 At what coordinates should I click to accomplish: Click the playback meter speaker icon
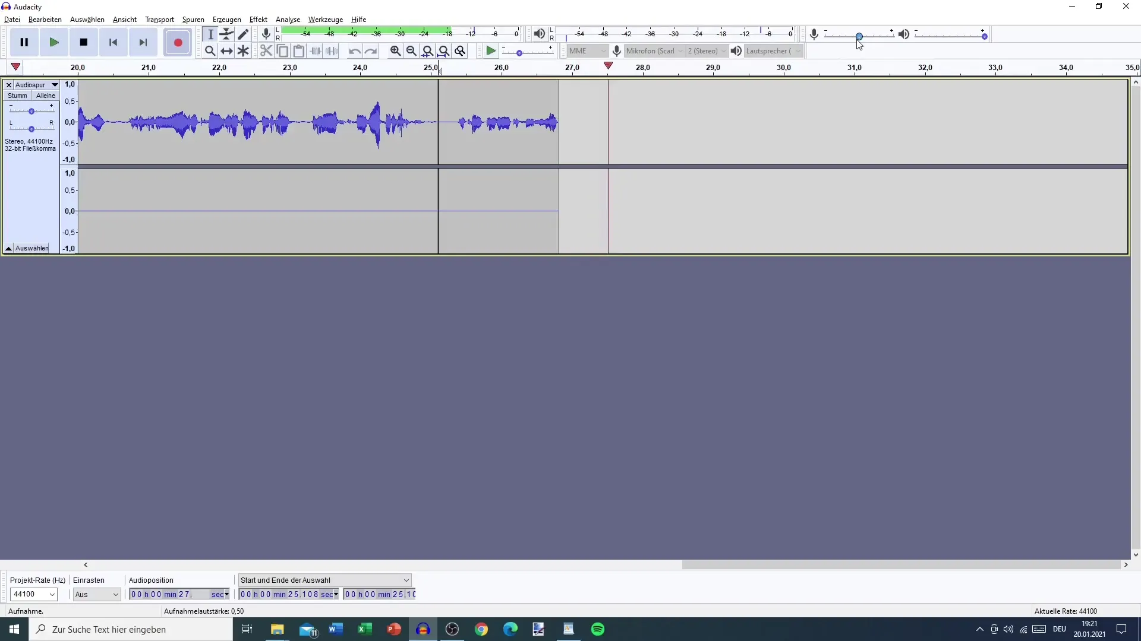539,34
